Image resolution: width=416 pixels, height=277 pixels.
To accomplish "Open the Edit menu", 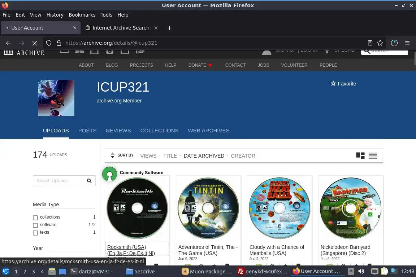I will click(x=20, y=15).
